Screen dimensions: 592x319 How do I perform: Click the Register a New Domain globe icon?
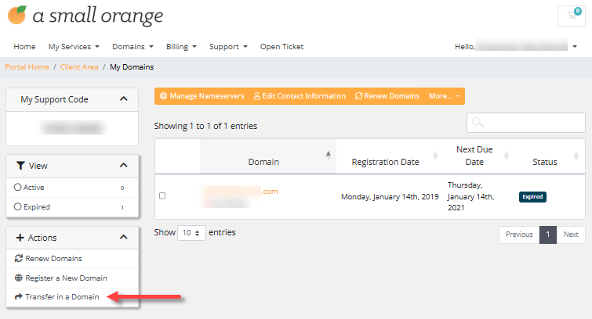coord(19,278)
